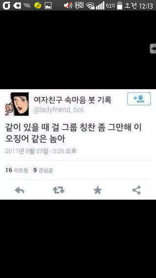Screen dimensions: 156x278
Task: View the 9 관심글 list
Action: 43,170
